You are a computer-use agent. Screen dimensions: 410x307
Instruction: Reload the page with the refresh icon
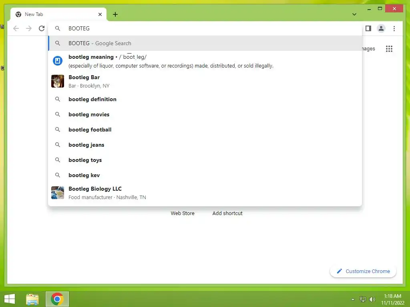(x=42, y=28)
